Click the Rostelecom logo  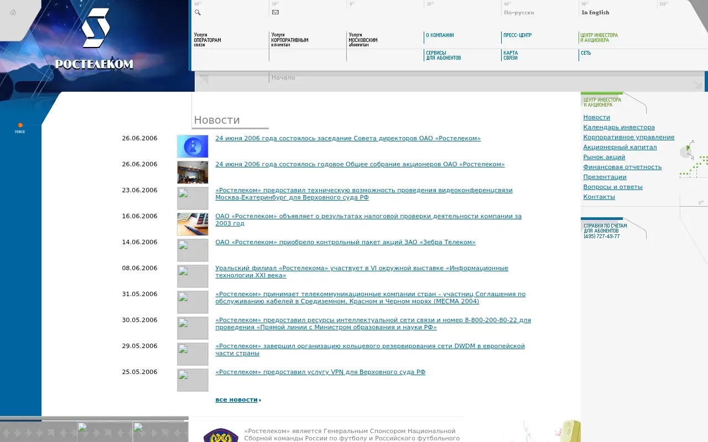pos(94,39)
